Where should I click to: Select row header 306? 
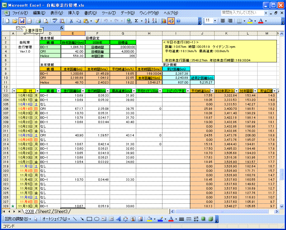tap(6, 109)
